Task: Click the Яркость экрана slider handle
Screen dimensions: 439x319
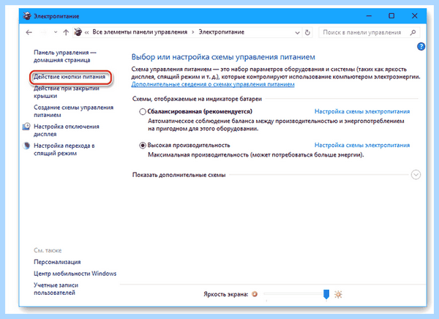Action: [326, 294]
